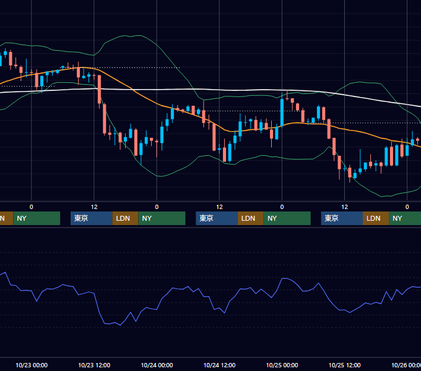Click the 10/23 12:00 date label
Image resolution: width=421 pixels, height=371 pixels.
(x=94, y=365)
